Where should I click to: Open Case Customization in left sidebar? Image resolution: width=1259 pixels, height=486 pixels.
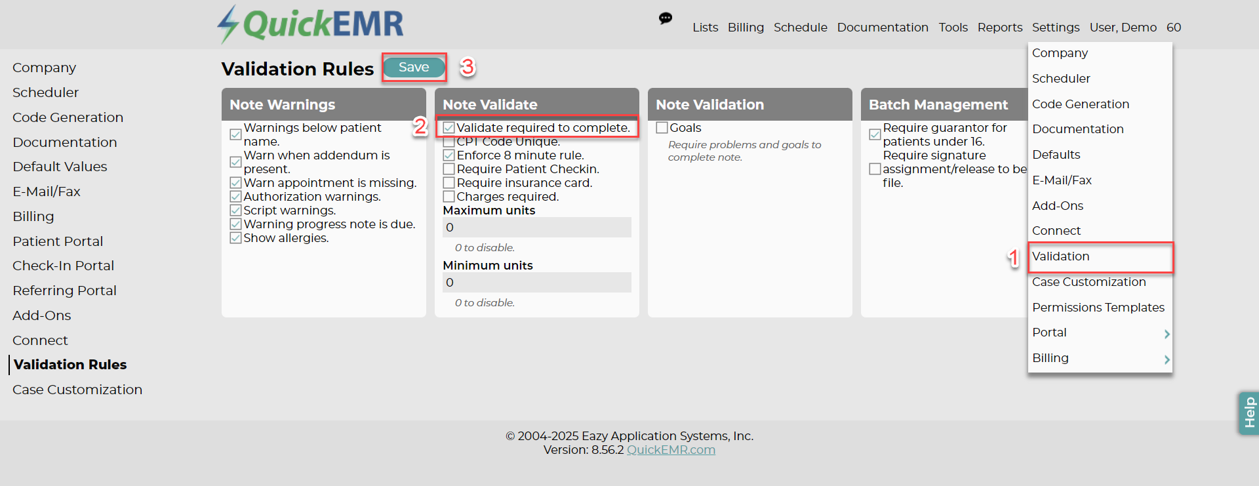tap(77, 390)
